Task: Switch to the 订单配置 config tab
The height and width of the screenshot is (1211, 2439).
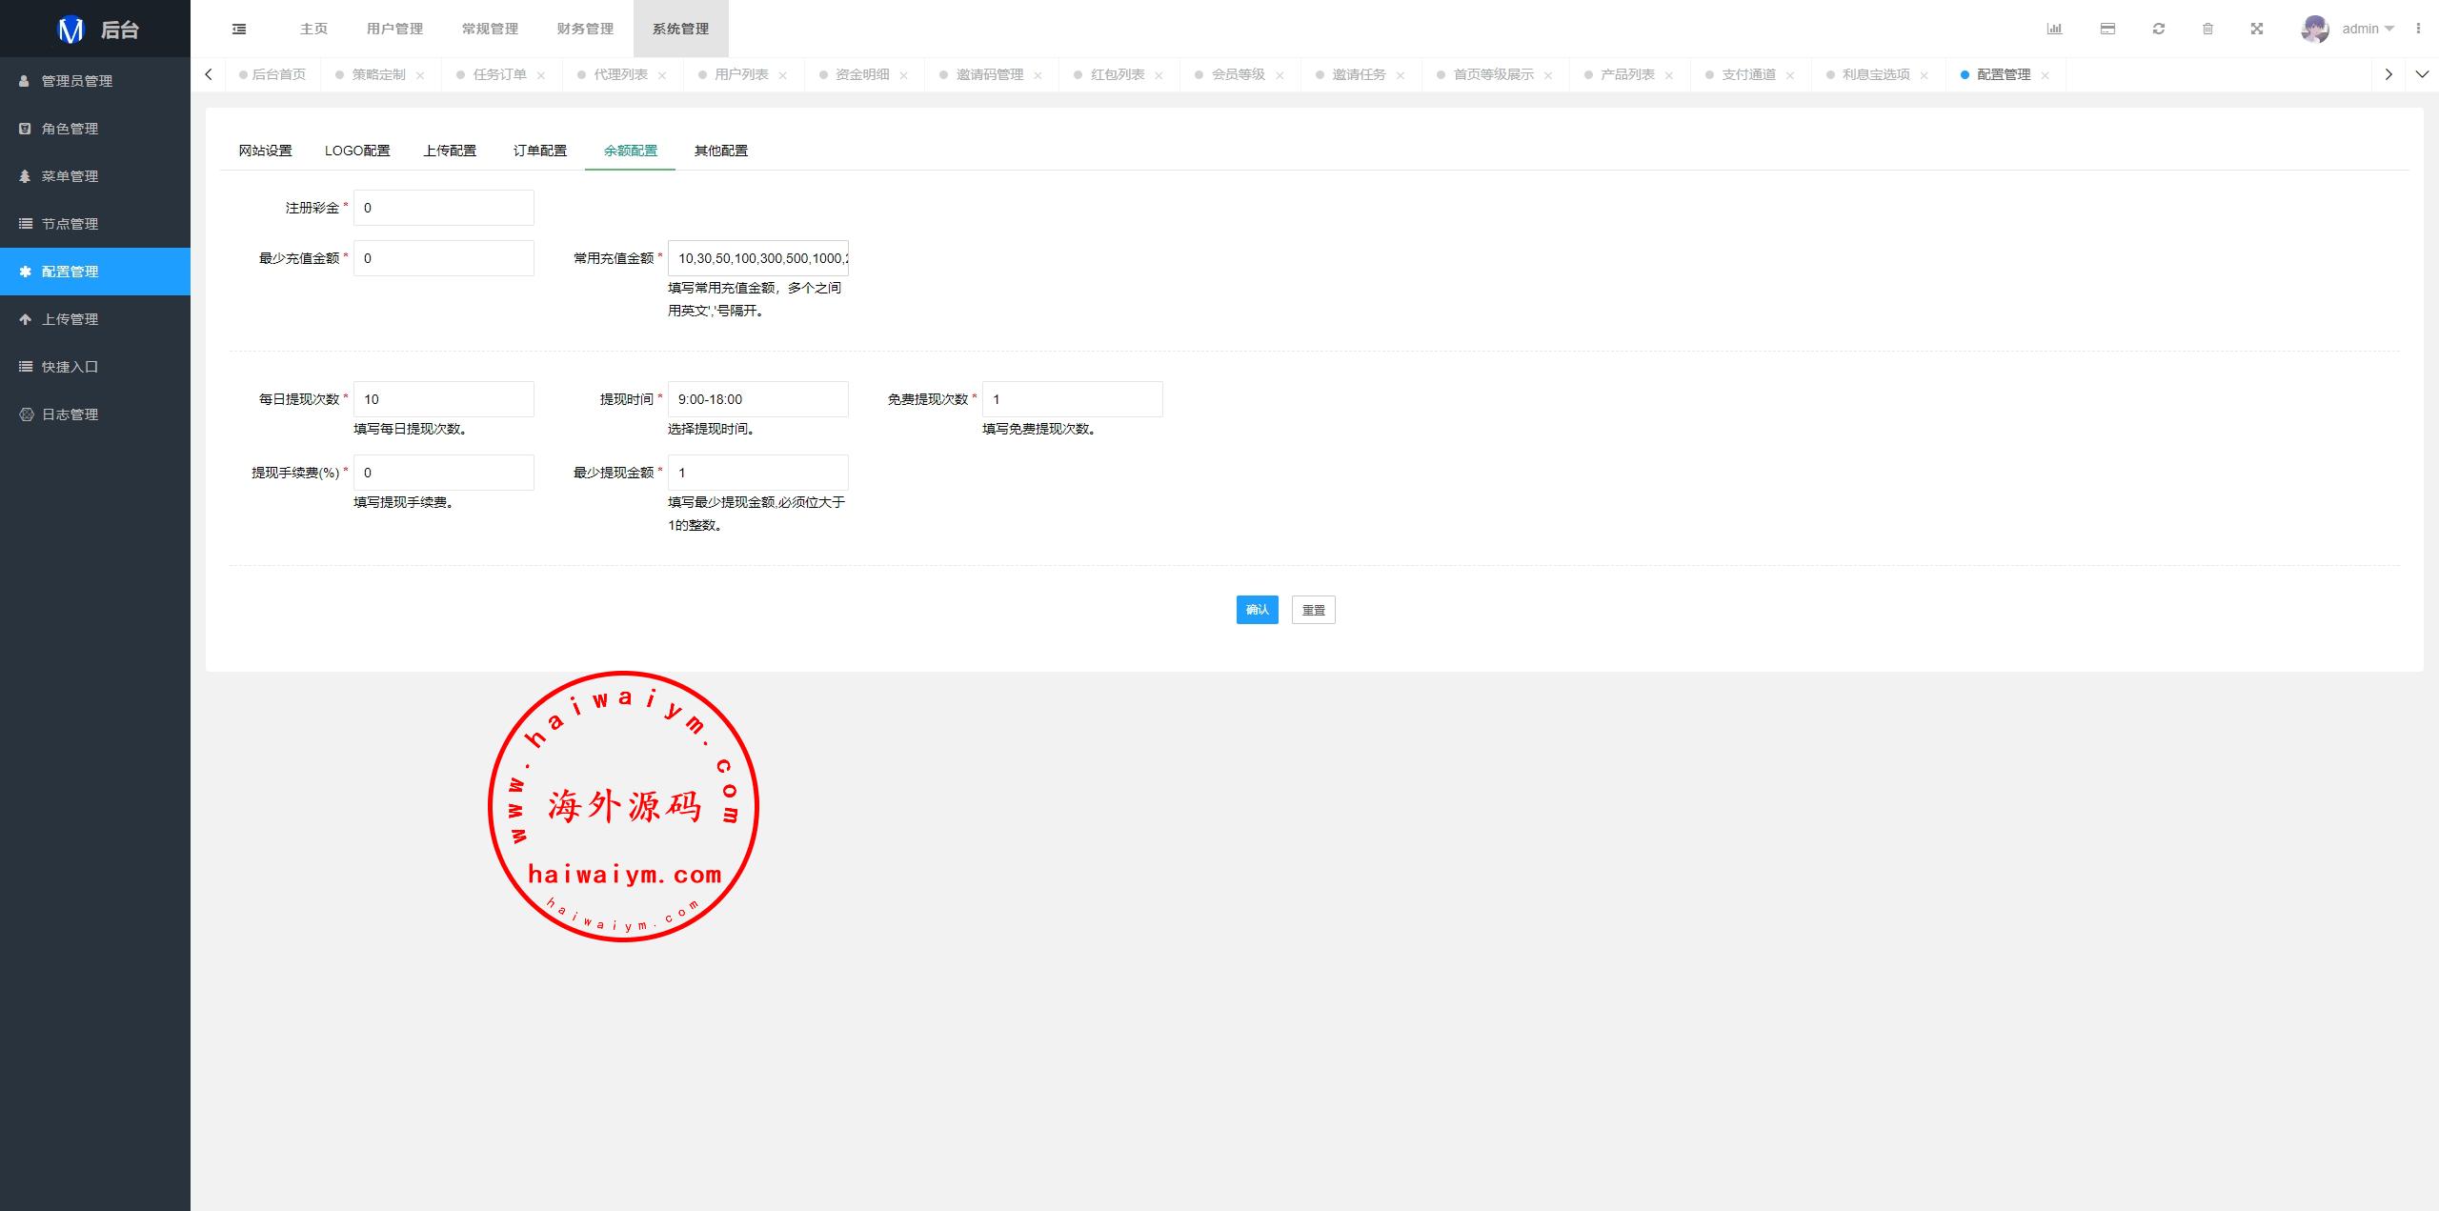Action: 540,151
